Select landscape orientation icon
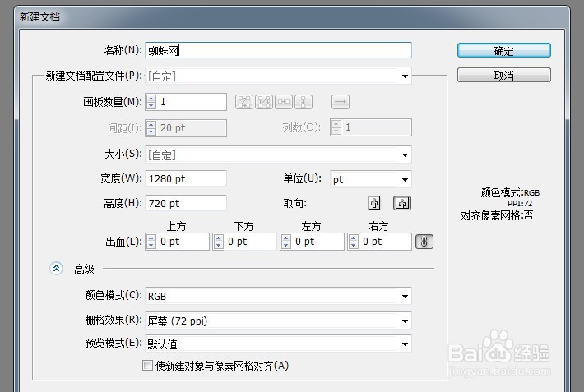The height and width of the screenshot is (392, 584). [402, 203]
